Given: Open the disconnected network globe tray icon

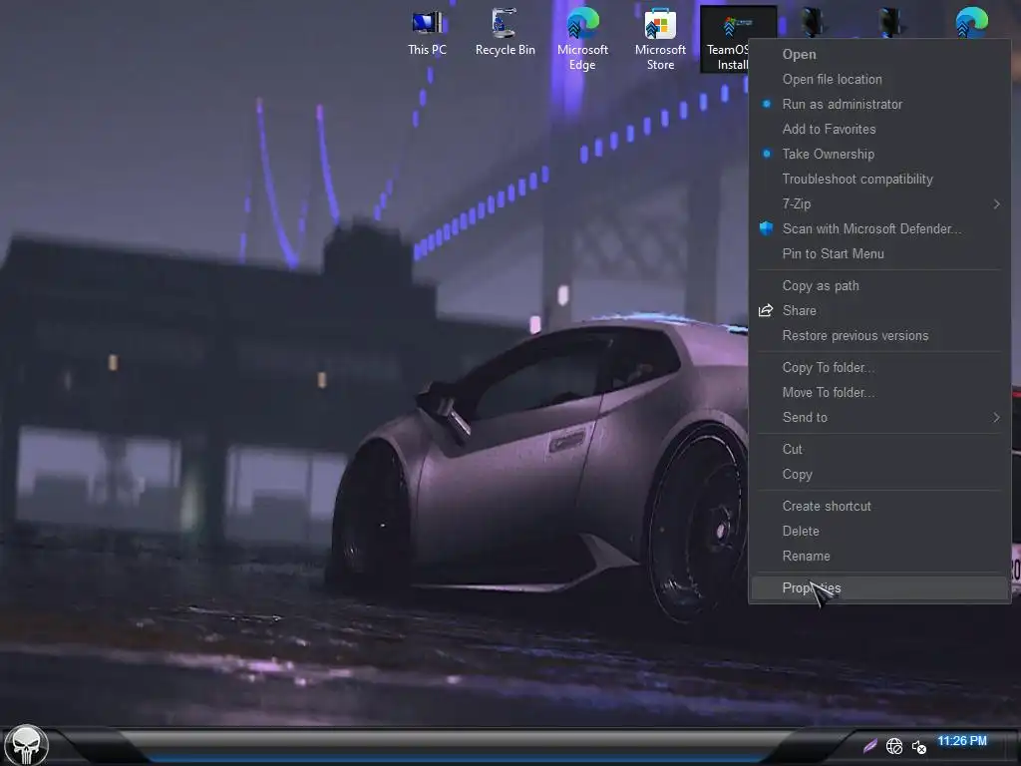Looking at the screenshot, I should pos(894,746).
